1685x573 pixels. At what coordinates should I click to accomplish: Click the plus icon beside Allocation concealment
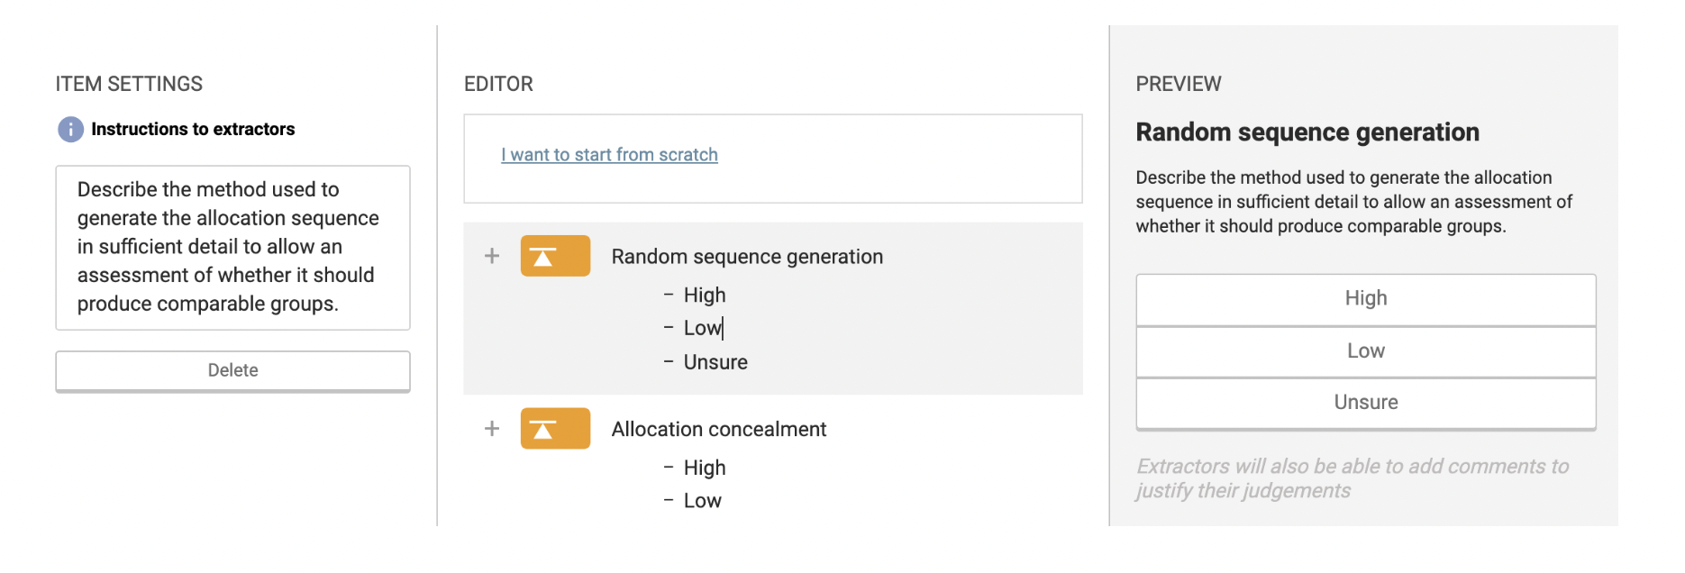click(x=492, y=429)
